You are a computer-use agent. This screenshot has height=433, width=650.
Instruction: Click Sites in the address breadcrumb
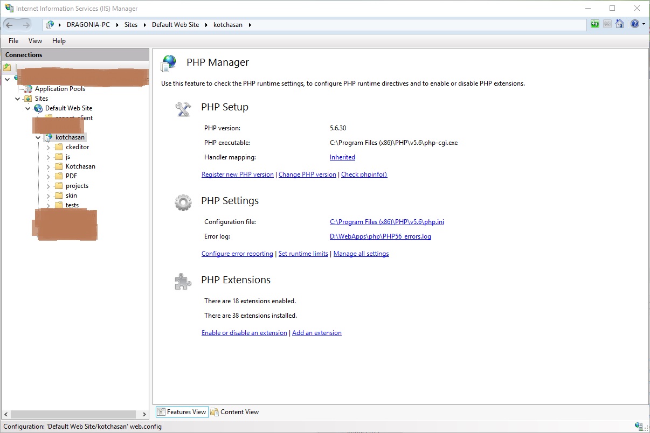tap(131, 25)
